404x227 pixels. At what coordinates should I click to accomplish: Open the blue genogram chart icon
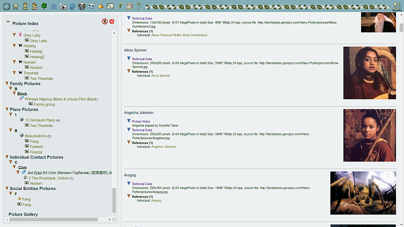pyautogui.click(x=53, y=6)
